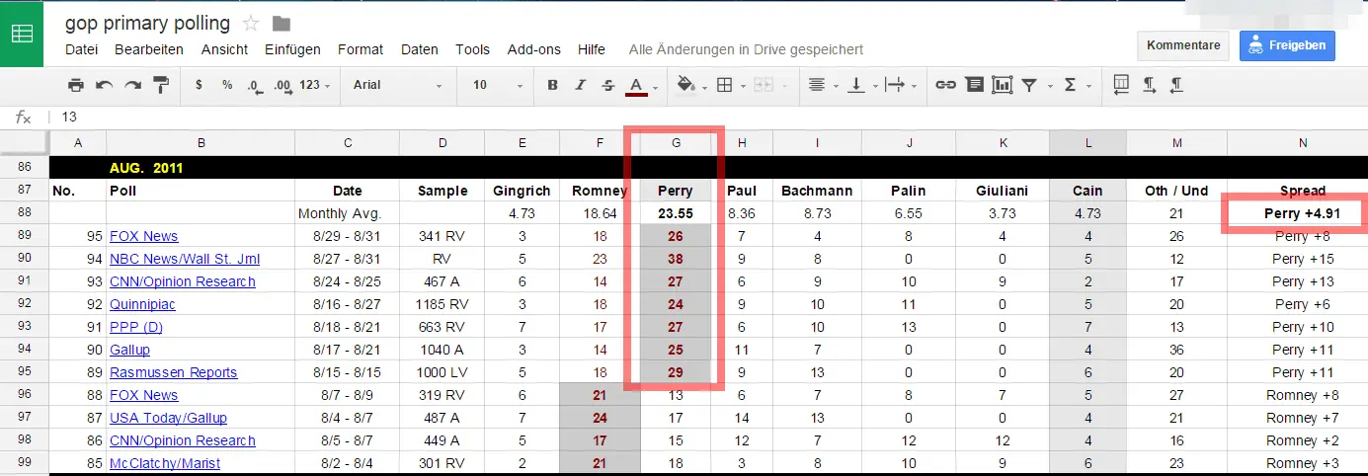Click the print icon in toolbar
The height and width of the screenshot is (476, 1368).
tap(76, 85)
